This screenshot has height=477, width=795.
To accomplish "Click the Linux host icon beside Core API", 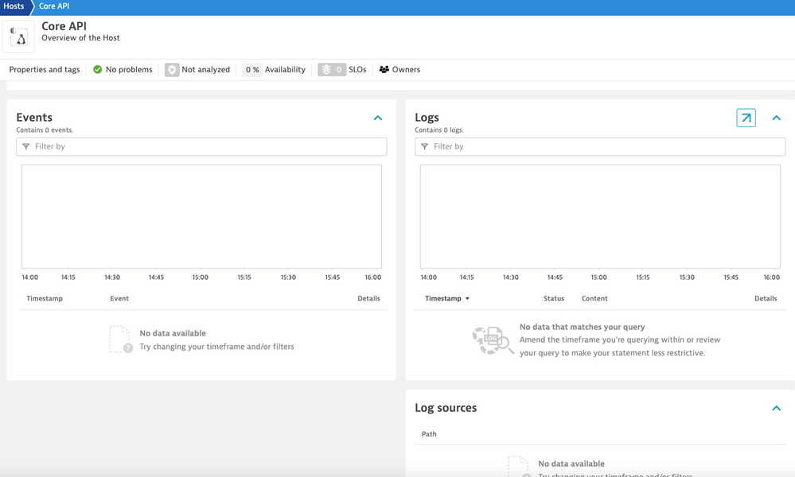I will (18, 37).
